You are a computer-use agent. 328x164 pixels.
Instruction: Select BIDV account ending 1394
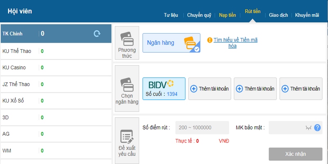coord(164,89)
